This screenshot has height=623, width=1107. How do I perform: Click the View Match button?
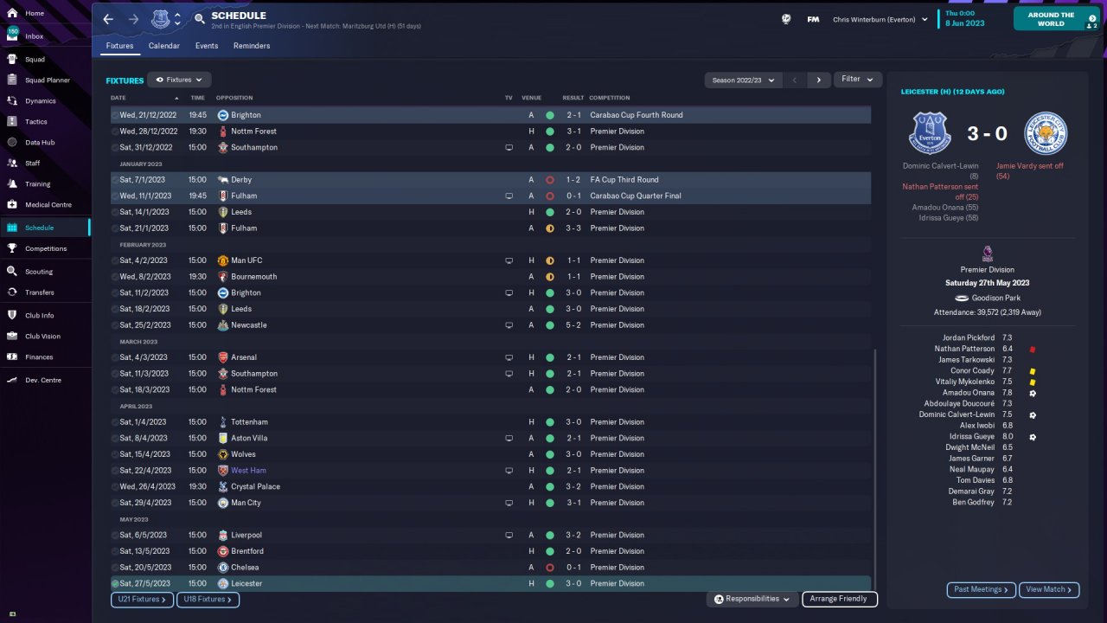(x=1049, y=590)
